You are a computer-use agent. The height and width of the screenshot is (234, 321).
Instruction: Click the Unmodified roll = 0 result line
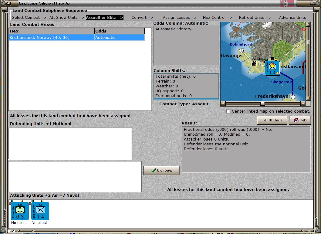tap(217, 134)
